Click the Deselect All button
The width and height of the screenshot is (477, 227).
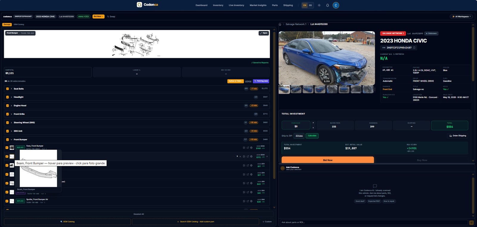coord(139,214)
